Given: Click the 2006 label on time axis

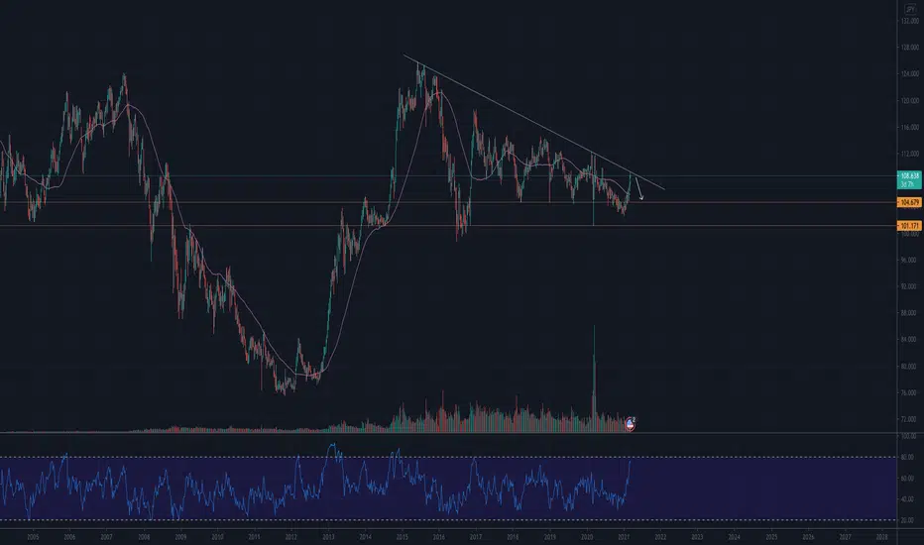Looking at the screenshot, I should coord(69,537).
